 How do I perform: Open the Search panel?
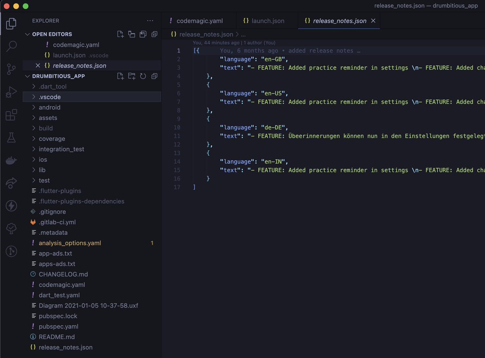pos(11,46)
